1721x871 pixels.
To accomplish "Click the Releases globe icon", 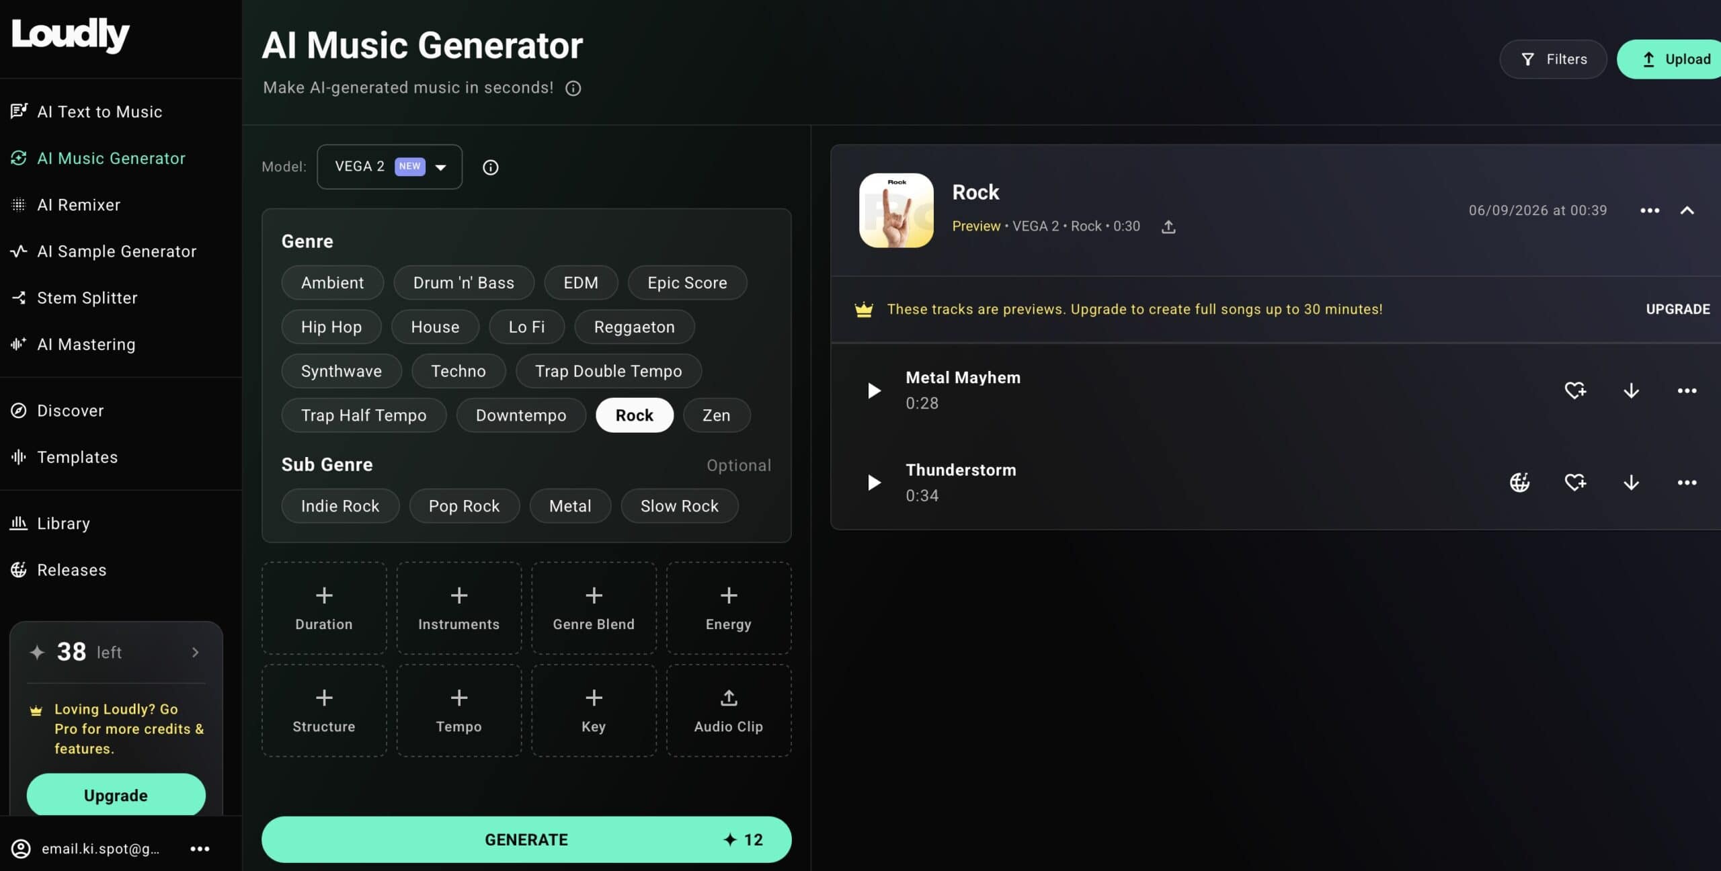I will tap(19, 570).
